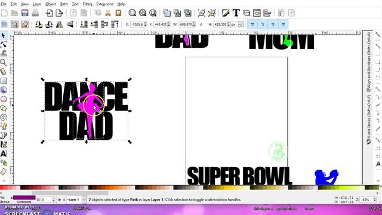Select the Node edit tool
Screen dimensions: 382x215
click(x=4, y=45)
